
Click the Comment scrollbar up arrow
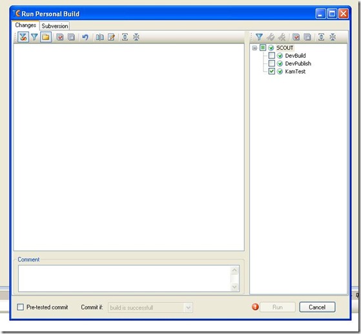coord(234,270)
